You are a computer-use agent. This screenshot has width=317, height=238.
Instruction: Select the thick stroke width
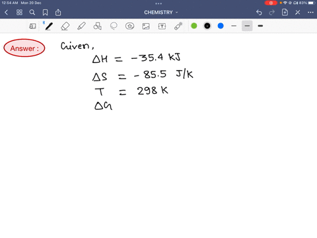click(260, 26)
